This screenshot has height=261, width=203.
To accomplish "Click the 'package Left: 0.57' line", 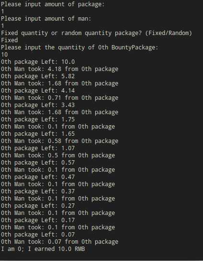I will pos(38,163).
